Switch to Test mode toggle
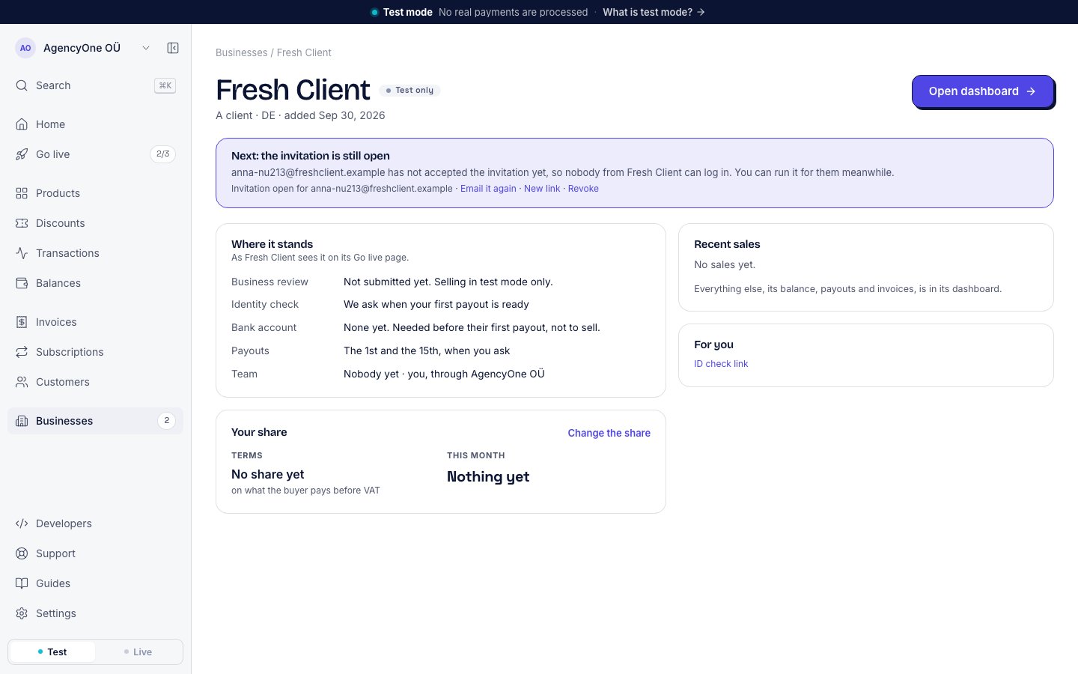Image resolution: width=1078 pixels, height=674 pixels. pos(52,652)
